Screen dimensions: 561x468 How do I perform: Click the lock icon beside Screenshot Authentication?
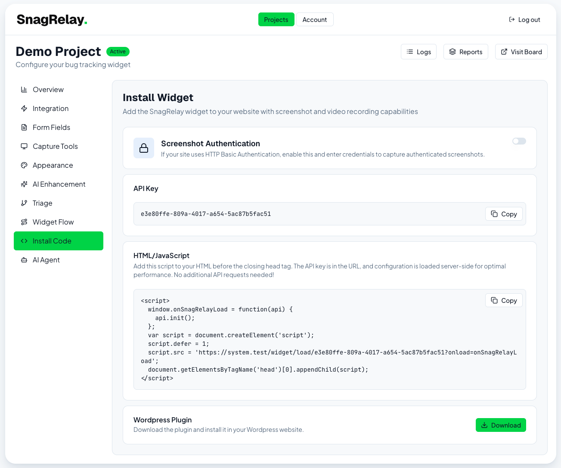(x=144, y=148)
